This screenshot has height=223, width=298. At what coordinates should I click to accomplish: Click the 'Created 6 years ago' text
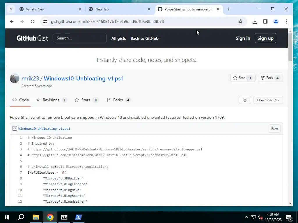(37, 86)
